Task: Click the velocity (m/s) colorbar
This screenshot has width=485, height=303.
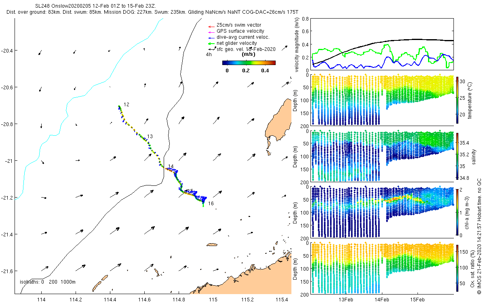Action: click(249, 63)
